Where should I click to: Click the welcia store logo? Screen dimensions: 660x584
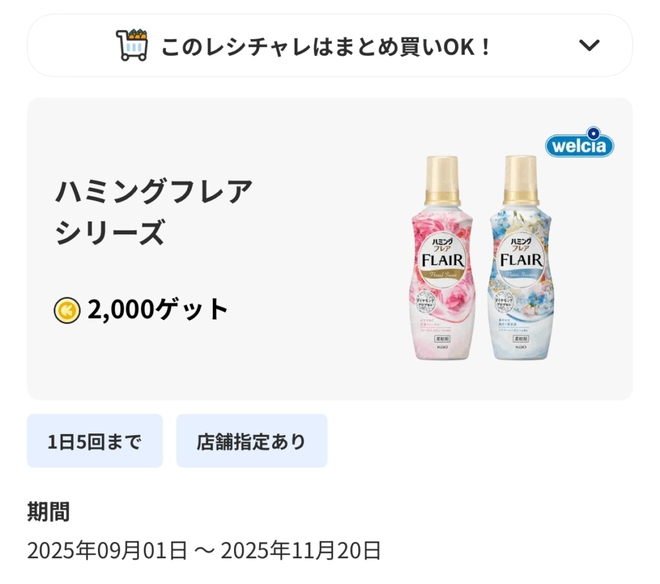click(x=579, y=144)
